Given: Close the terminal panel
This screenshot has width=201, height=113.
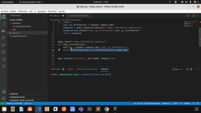Looking at the screenshot, I should [x=198, y=69].
